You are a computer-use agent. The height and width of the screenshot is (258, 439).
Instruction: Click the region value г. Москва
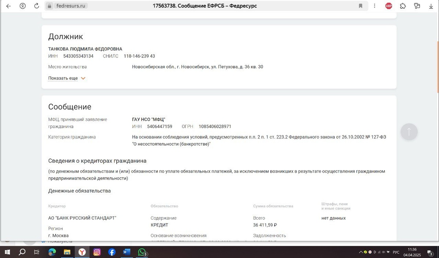[x=59, y=236]
